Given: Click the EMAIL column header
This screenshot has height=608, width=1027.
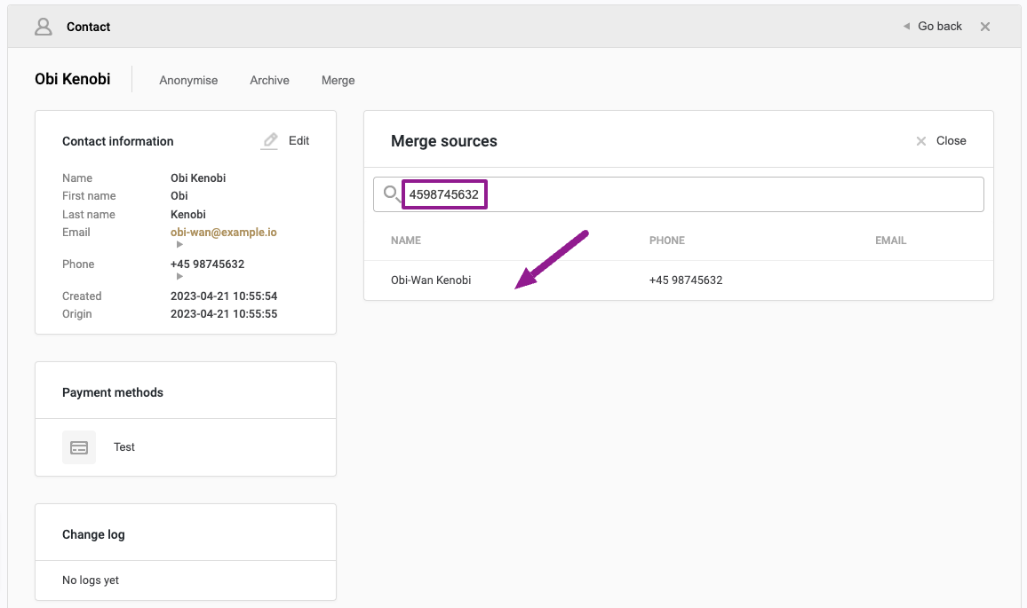Looking at the screenshot, I should pos(891,241).
